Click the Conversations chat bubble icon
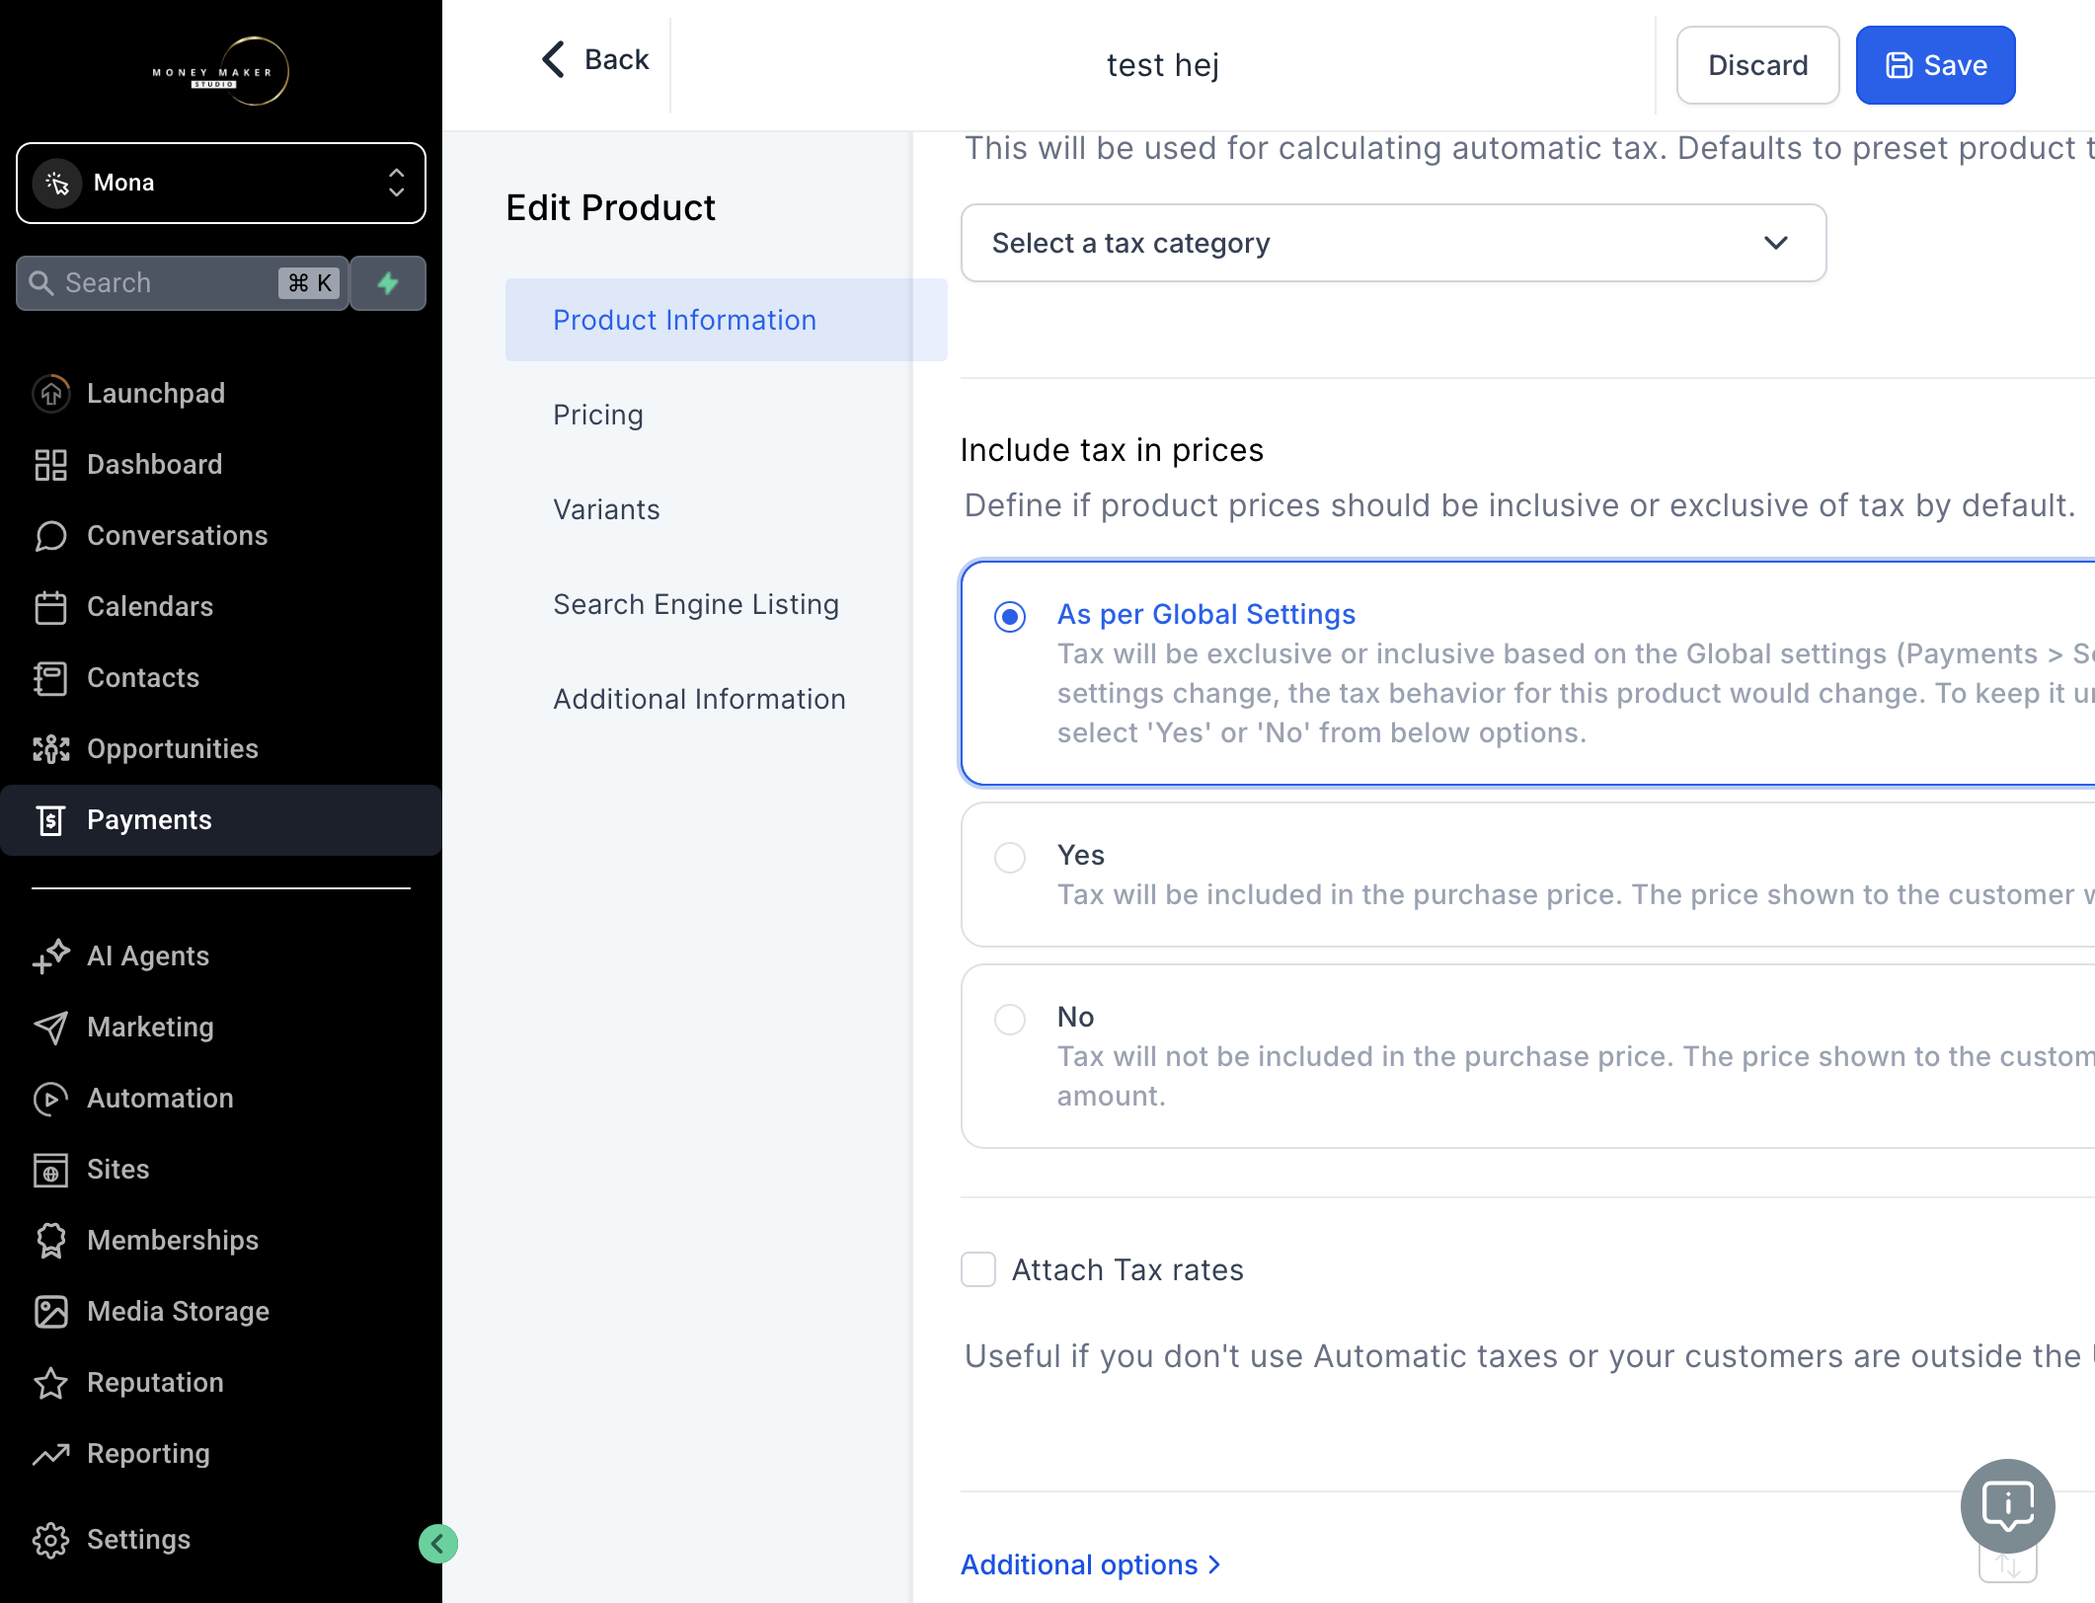 tap(50, 535)
